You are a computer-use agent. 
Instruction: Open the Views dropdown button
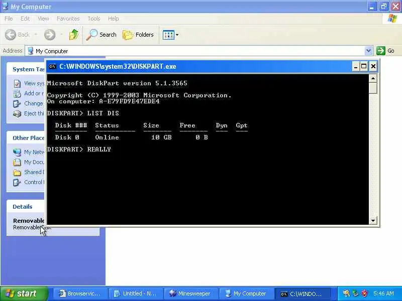click(170, 35)
